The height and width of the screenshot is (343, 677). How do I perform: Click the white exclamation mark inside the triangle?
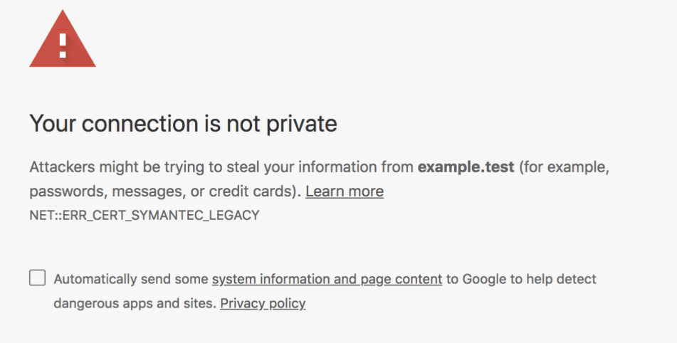(63, 44)
